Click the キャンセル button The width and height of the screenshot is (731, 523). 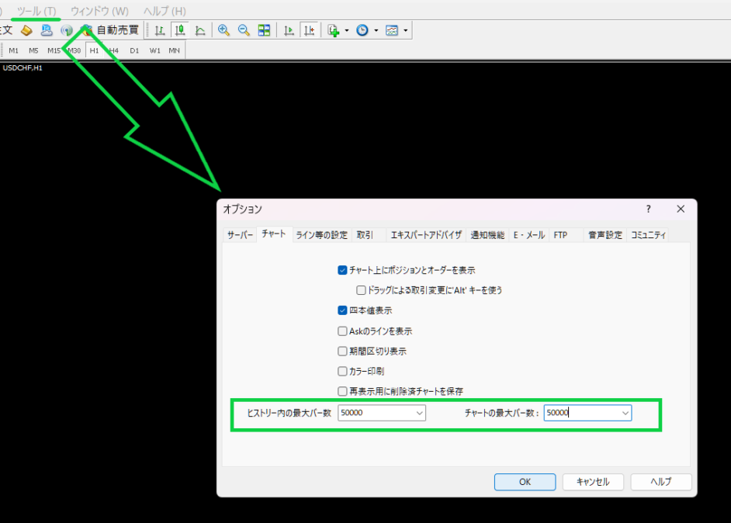click(x=593, y=482)
